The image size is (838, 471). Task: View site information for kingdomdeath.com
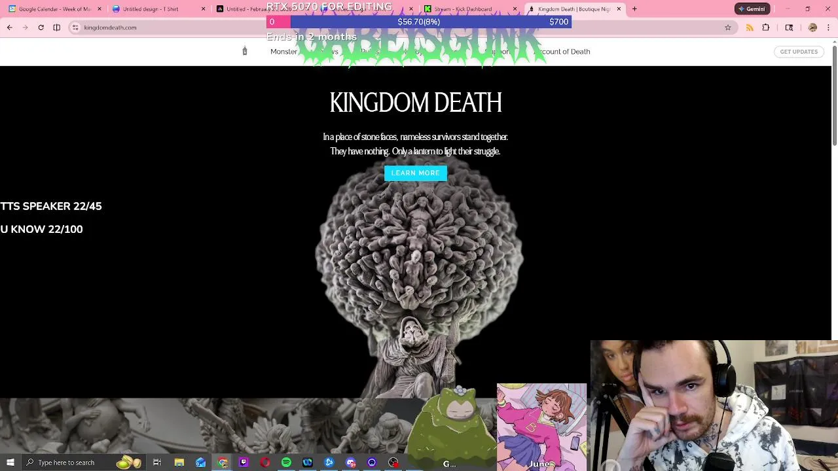tap(75, 27)
